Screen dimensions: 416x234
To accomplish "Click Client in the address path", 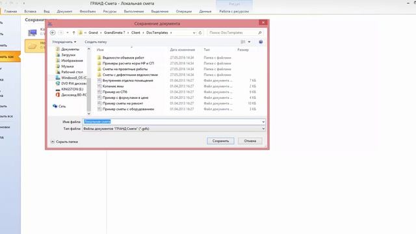I will click(136, 32).
